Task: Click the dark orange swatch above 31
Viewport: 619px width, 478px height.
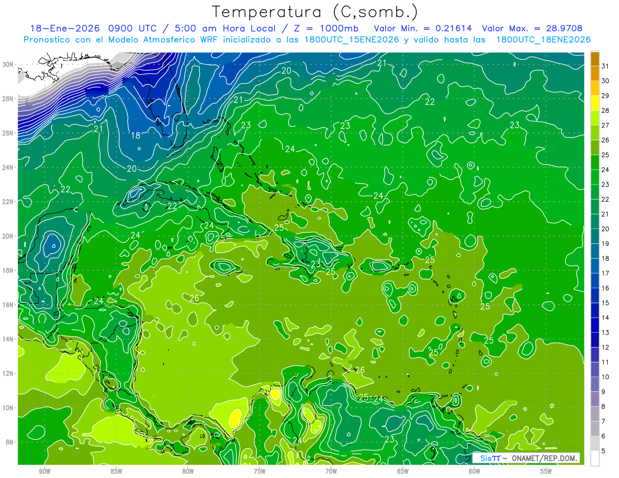Action: click(595, 59)
